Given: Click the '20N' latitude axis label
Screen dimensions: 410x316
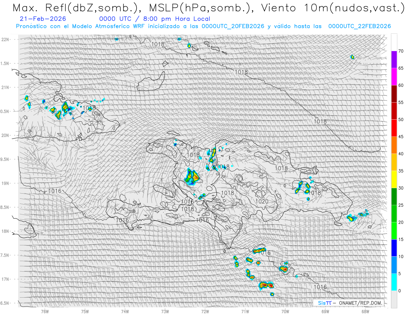Looking at the screenshot, I should click(5, 135).
